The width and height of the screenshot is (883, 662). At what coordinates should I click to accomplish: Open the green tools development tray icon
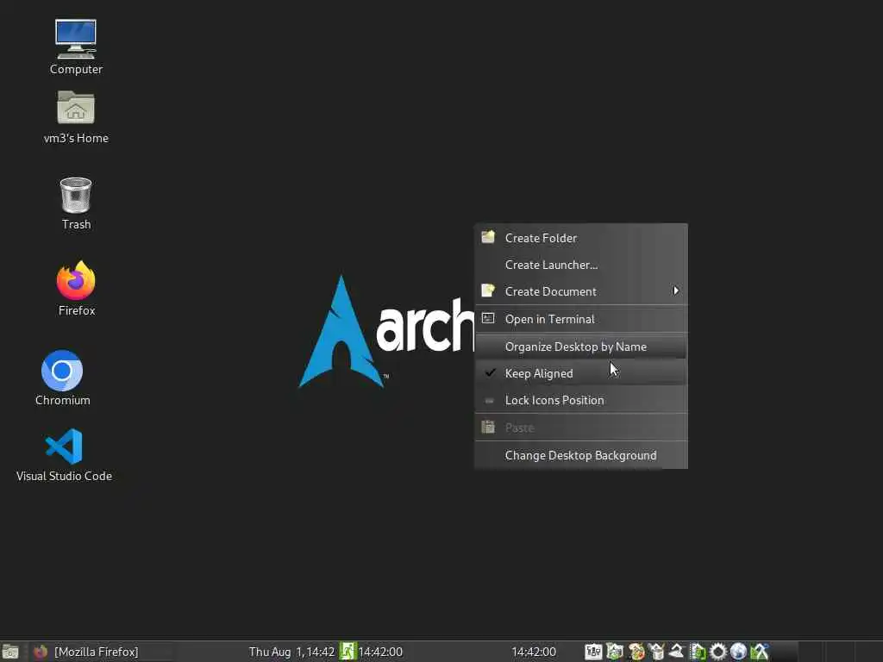click(759, 652)
